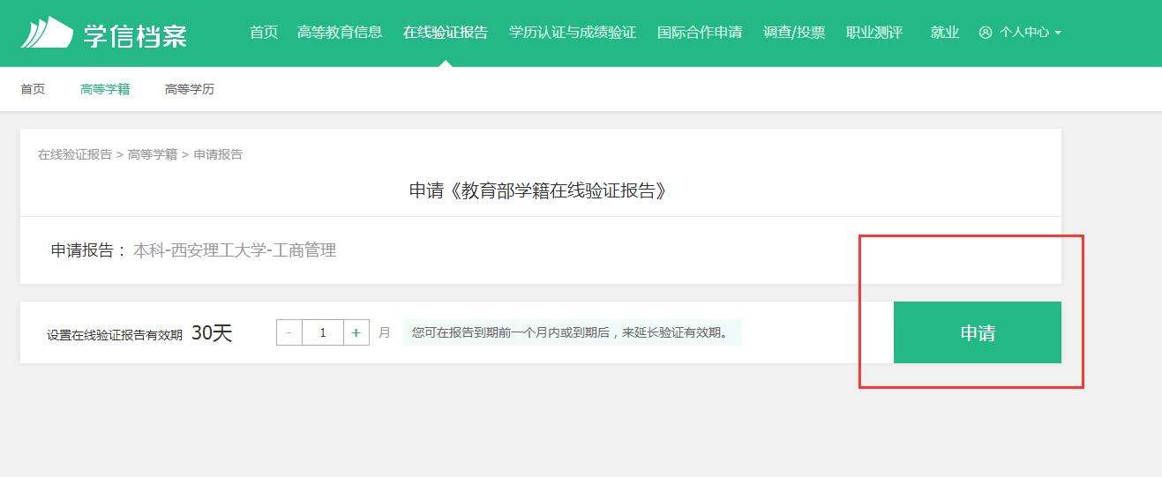The width and height of the screenshot is (1162, 477).
Task: Open 职业测评 in the navigation
Action: tap(874, 33)
